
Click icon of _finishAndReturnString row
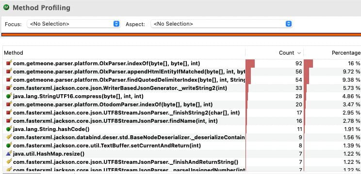tap(9, 162)
